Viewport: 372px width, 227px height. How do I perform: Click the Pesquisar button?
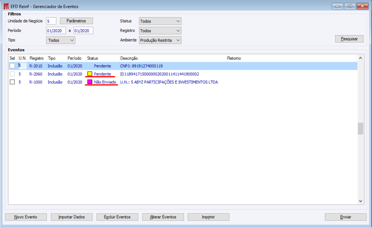[x=349, y=39]
